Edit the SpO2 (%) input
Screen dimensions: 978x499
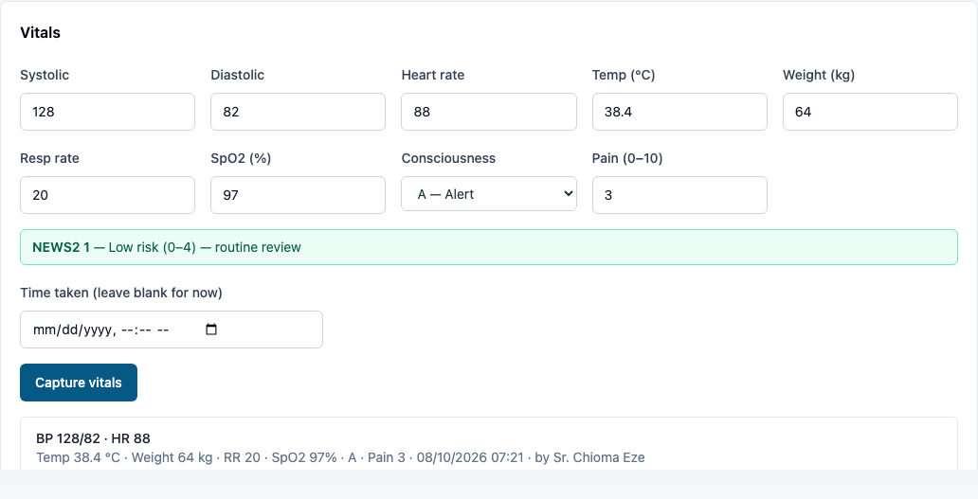click(x=299, y=195)
